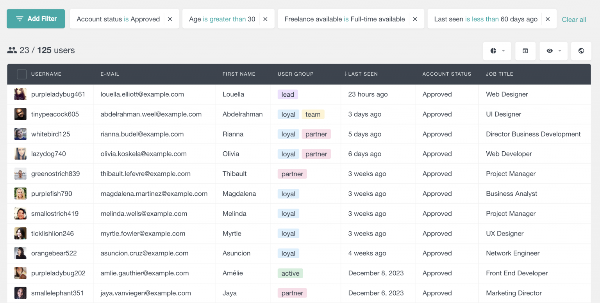Select username smallostrich419

(55, 213)
